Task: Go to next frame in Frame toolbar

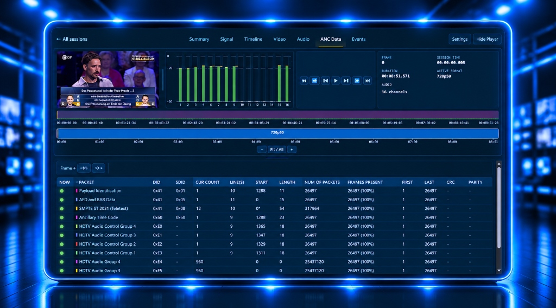Action: (x=99, y=168)
